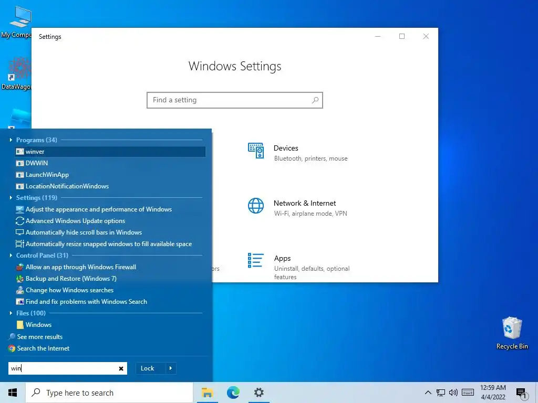Viewport: 538px width, 403px height.
Task: Click the Settings gear on the taskbar
Action: 258,393
